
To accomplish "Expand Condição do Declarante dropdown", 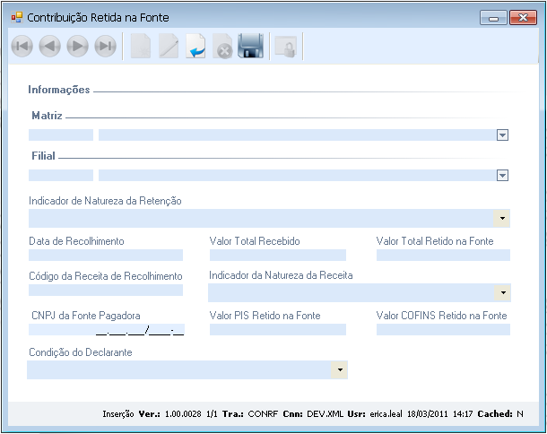I will [x=340, y=369].
